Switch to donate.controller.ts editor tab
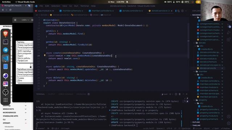Image resolution: width=232 pixels, height=130 pixels. [132, 11]
